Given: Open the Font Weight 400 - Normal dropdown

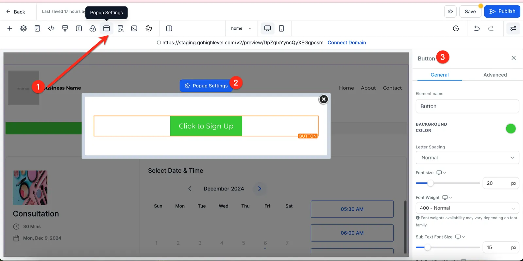Looking at the screenshot, I should (467, 208).
